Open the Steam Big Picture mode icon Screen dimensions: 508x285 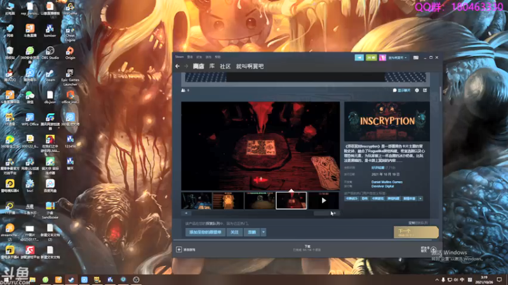(x=416, y=58)
